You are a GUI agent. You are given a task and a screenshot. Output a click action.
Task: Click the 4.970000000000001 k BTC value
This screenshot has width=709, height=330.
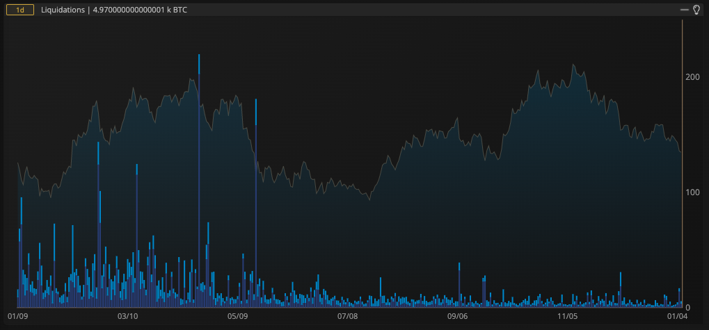[x=140, y=10]
